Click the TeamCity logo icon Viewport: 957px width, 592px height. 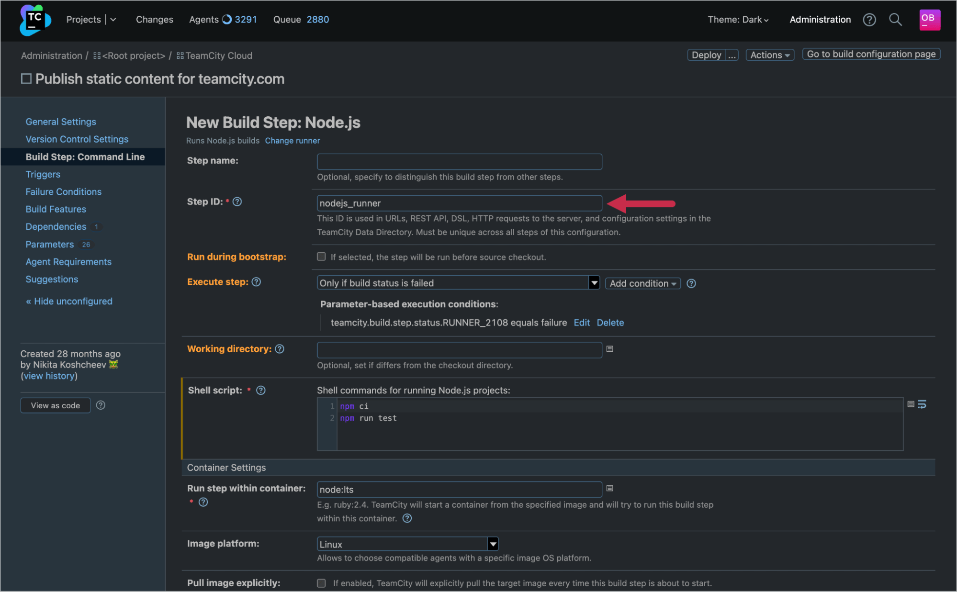[35, 20]
